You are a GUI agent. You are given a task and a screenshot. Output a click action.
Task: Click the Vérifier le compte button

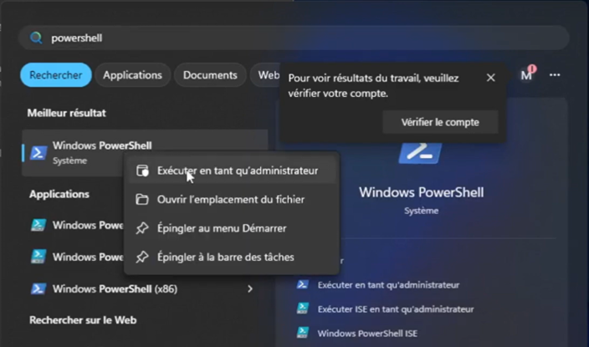pos(440,122)
